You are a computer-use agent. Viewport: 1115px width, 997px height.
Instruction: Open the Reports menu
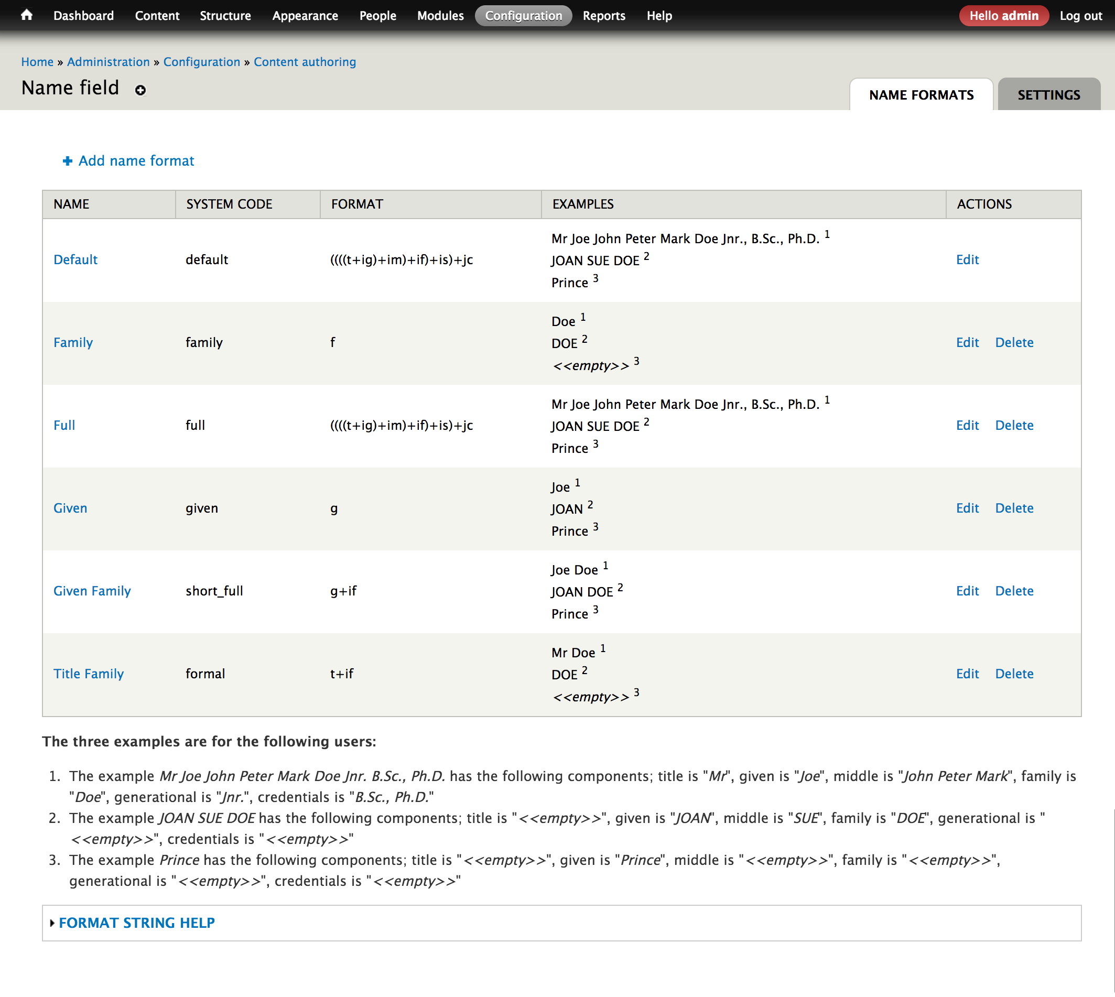click(603, 15)
